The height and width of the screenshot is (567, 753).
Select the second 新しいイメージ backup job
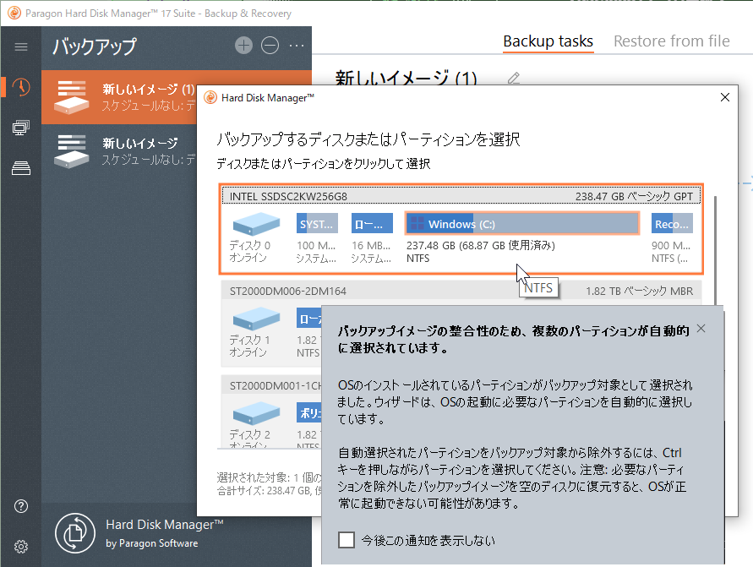coord(139,150)
